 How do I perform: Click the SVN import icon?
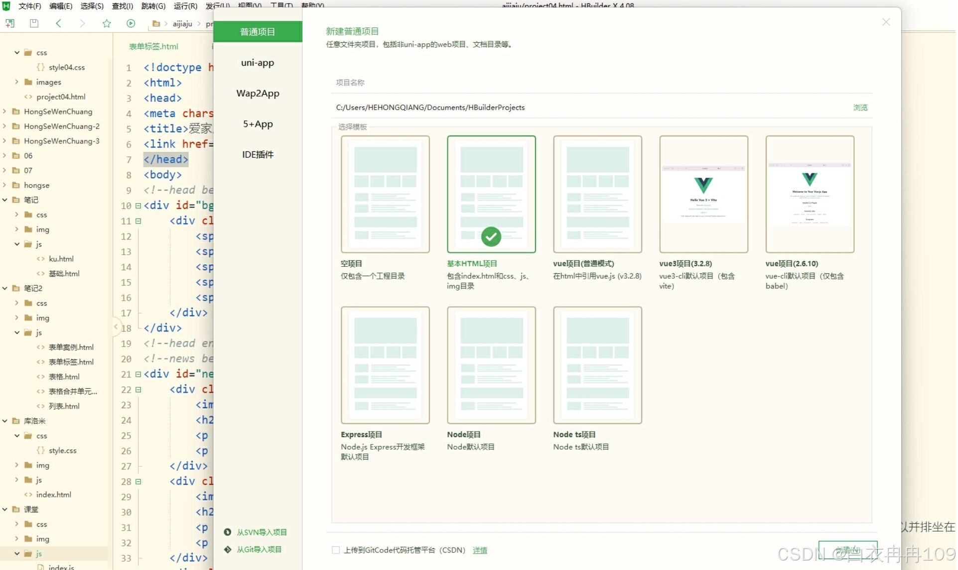point(228,532)
